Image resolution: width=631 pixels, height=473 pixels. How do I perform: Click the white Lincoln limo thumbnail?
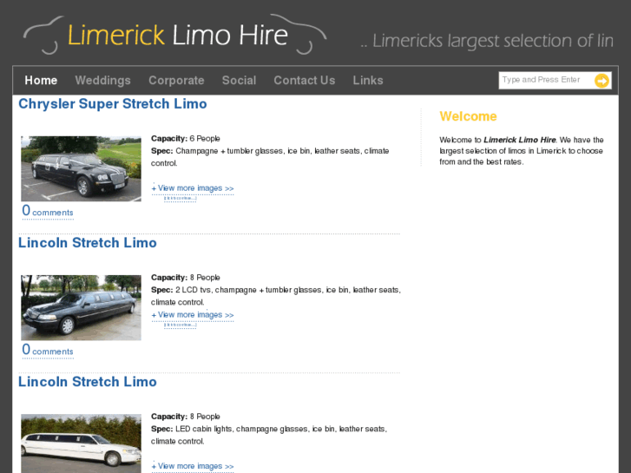click(81, 443)
